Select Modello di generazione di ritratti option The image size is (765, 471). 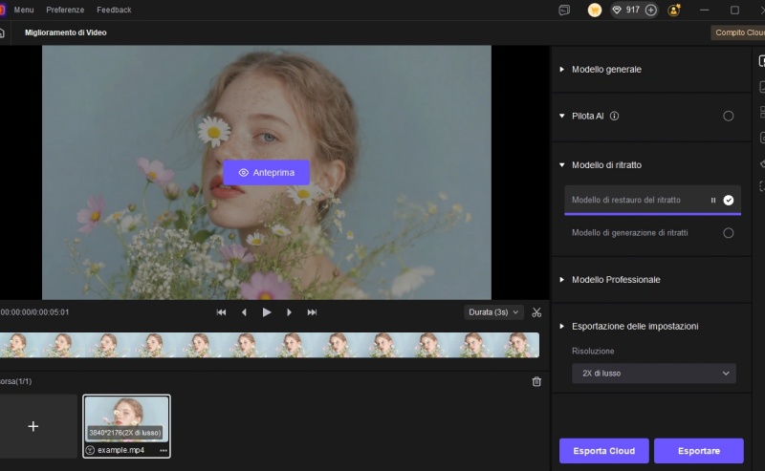tap(728, 233)
